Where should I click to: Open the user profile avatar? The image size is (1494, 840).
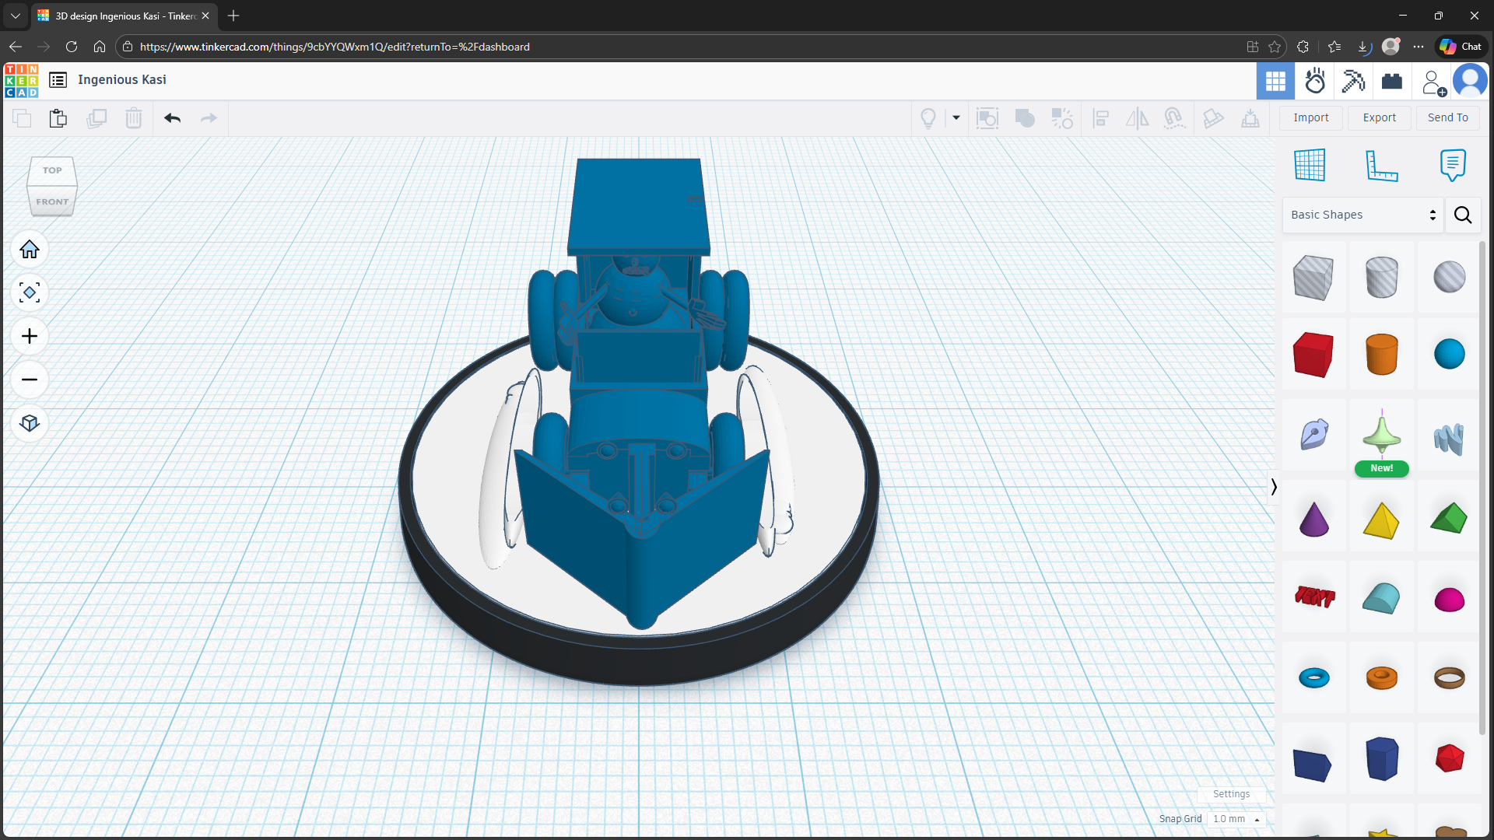coord(1470,81)
